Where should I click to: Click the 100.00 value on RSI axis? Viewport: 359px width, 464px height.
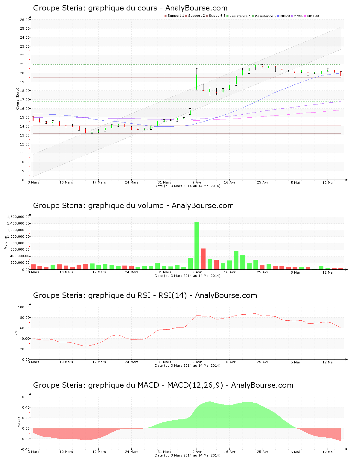pyautogui.click(x=24, y=307)
